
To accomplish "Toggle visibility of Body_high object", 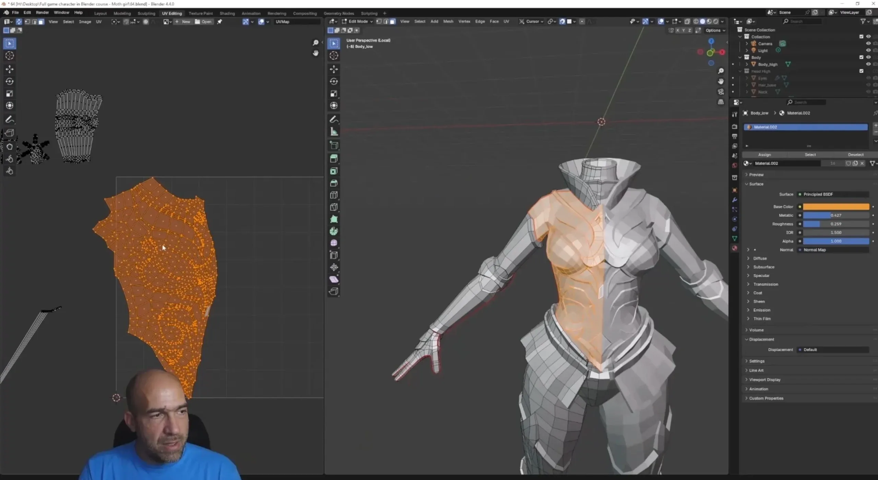I will coord(868,64).
